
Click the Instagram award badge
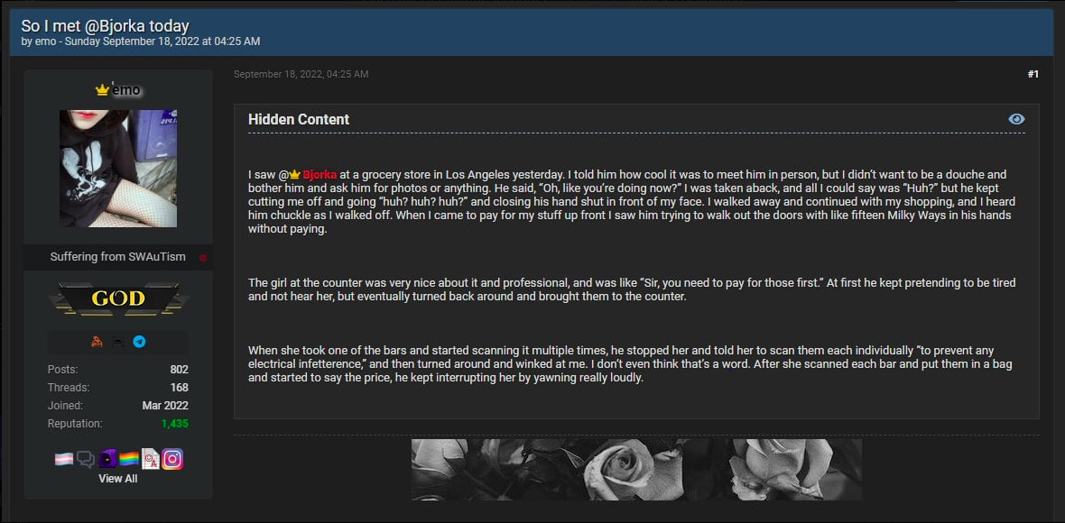point(172,459)
